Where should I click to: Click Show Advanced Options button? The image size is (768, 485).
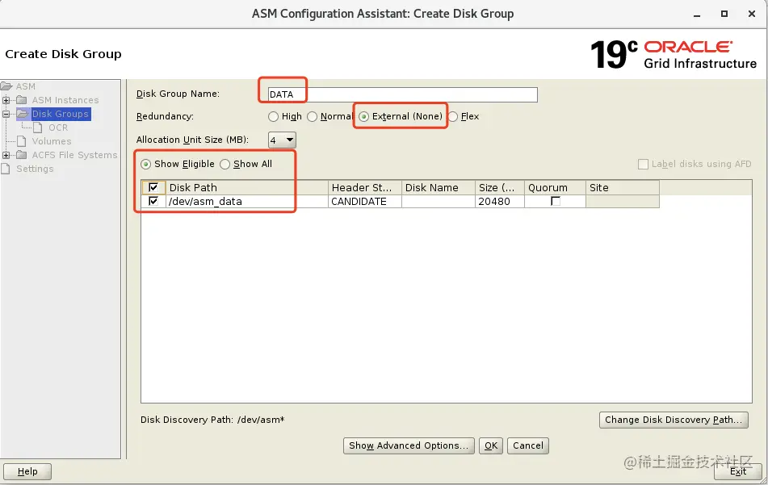tap(409, 445)
